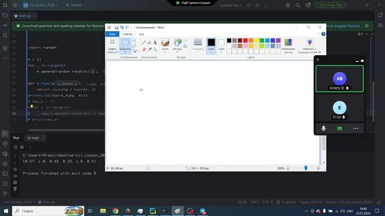Viewport: 385px width, 216px height.
Task: Select the Color picker eyedropper tool
Action: (x=149, y=50)
